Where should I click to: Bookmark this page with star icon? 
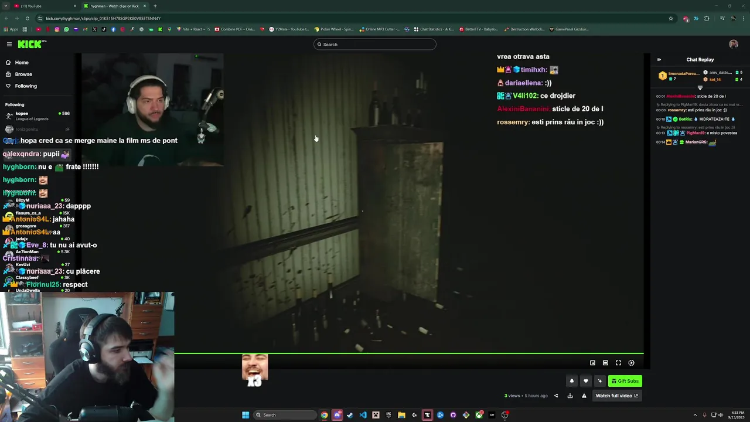coord(671,18)
